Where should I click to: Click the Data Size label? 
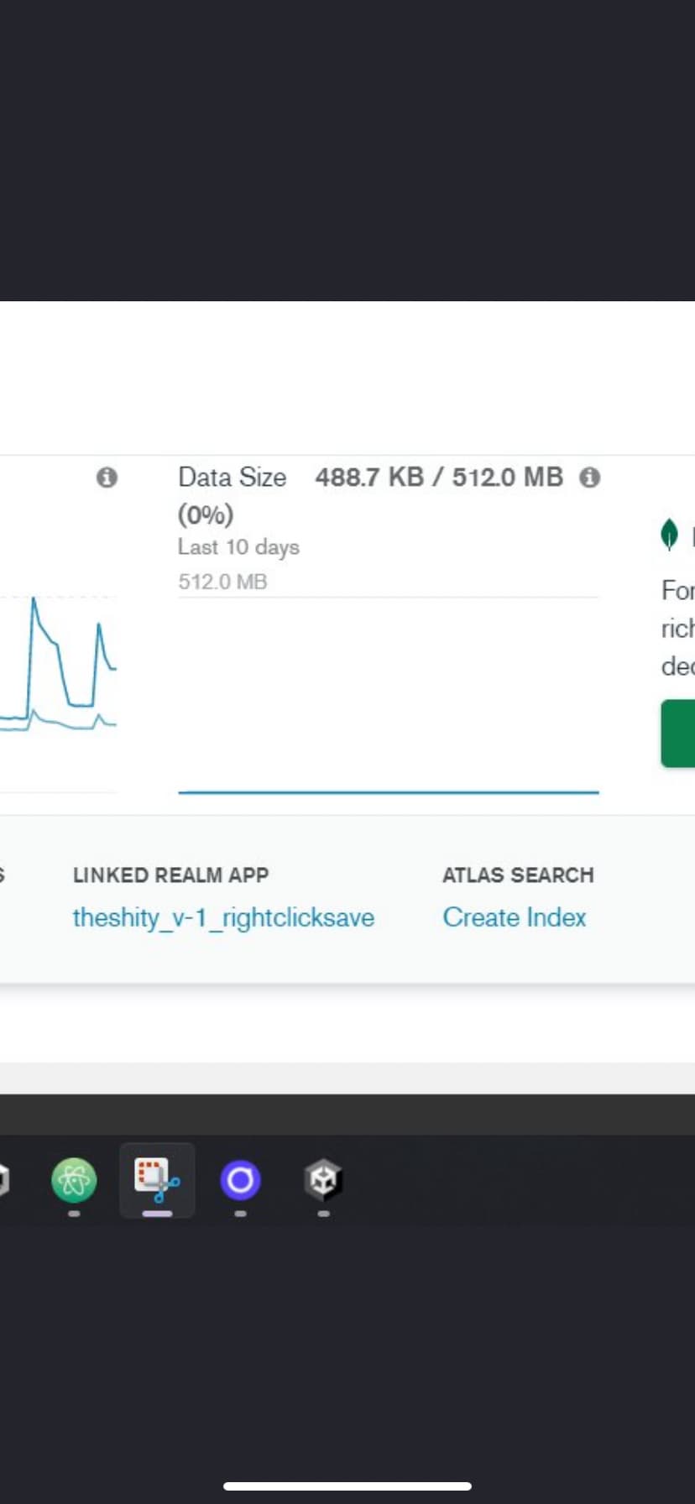(x=232, y=478)
